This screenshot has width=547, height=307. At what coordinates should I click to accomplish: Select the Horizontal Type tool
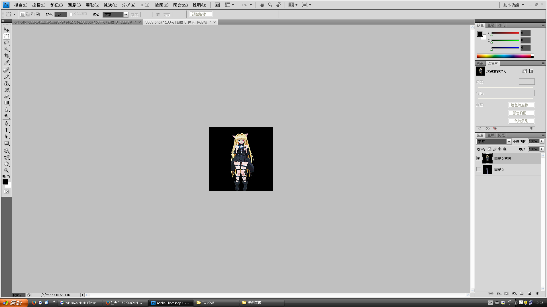(x=7, y=130)
